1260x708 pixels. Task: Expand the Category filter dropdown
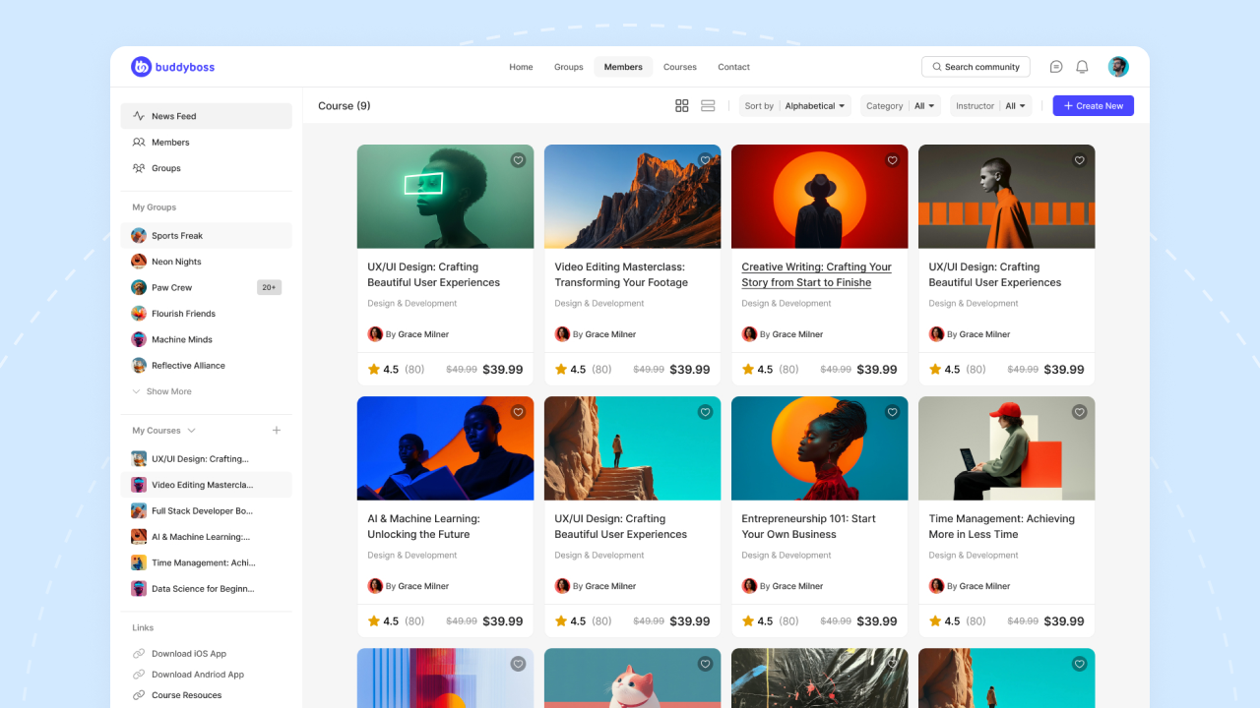[900, 105]
